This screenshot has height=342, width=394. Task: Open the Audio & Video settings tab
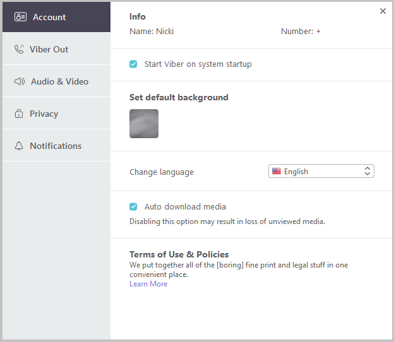(x=59, y=81)
